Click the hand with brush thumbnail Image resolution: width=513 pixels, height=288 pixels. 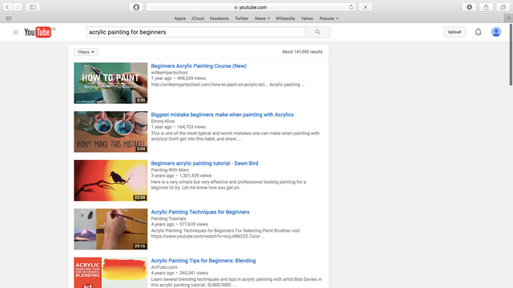pyautogui.click(x=111, y=229)
